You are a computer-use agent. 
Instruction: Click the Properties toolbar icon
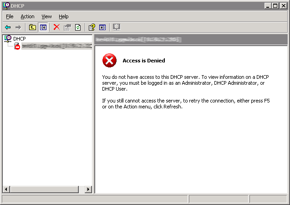click(x=67, y=27)
